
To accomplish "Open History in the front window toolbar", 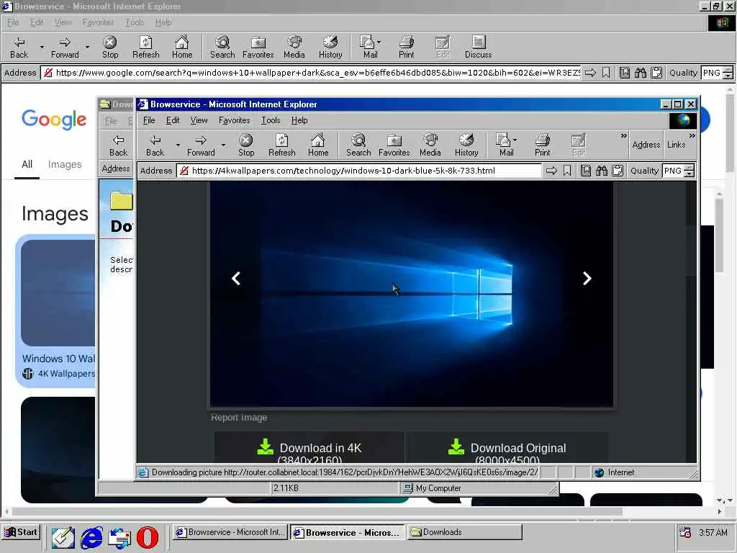I will 466,145.
